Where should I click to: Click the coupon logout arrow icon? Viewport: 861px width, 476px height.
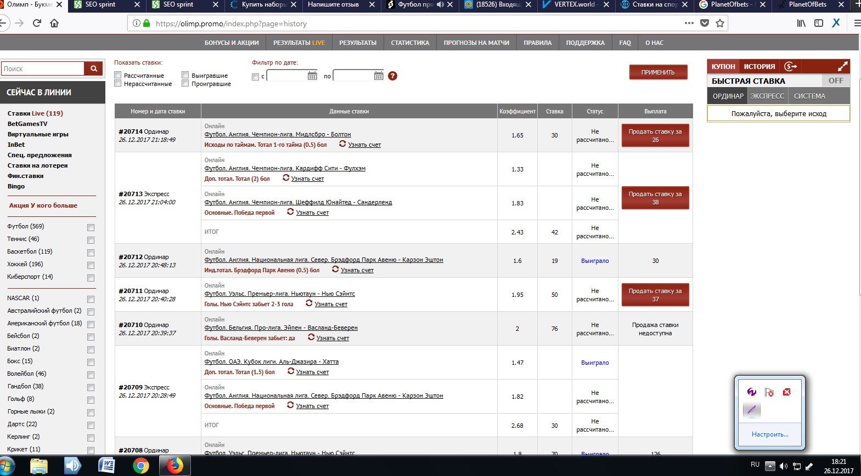point(790,66)
